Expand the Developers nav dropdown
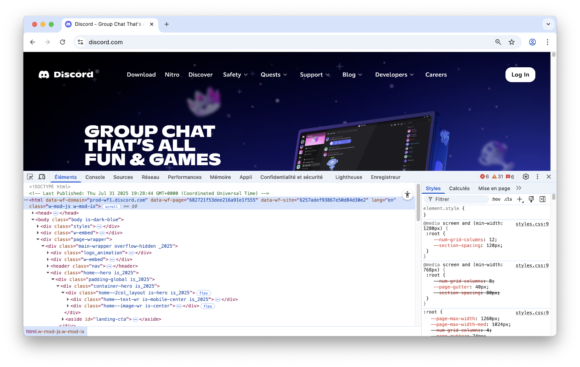580x367 pixels. (x=395, y=75)
